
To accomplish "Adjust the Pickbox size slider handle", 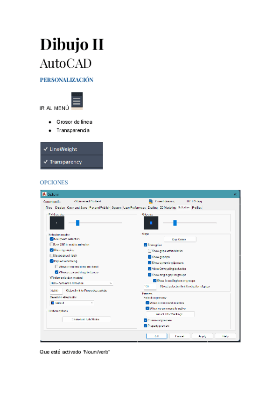I will 78,223.
